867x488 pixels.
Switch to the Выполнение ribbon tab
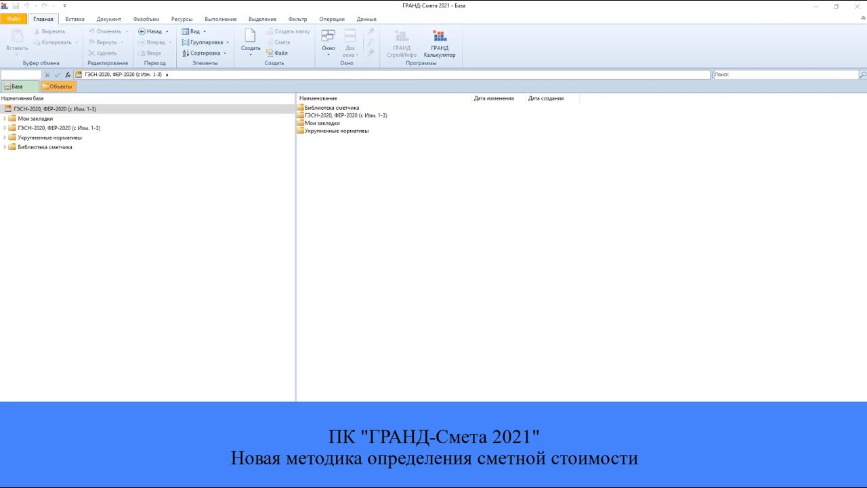click(x=220, y=19)
